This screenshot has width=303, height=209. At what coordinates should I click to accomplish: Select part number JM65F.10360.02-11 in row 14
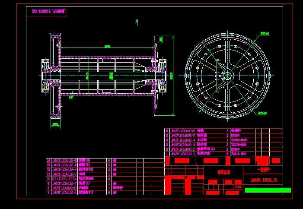pos(64,160)
